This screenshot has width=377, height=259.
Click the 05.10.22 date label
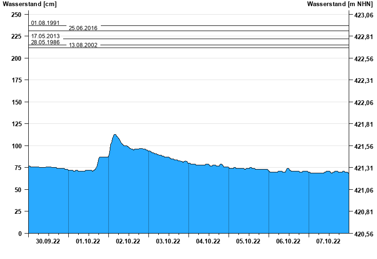click(x=248, y=242)
